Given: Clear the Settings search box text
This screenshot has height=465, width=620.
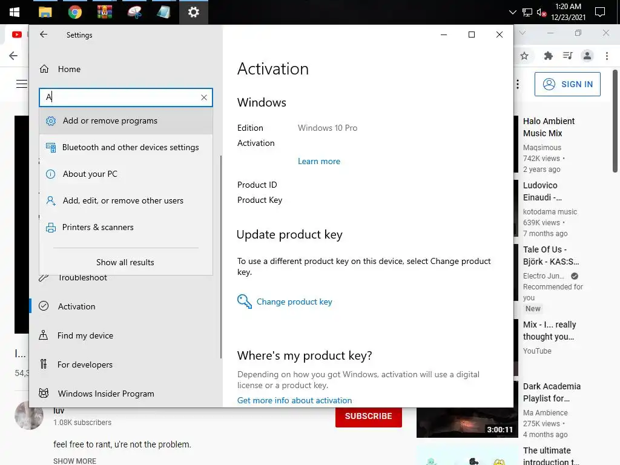Looking at the screenshot, I should 203,97.
